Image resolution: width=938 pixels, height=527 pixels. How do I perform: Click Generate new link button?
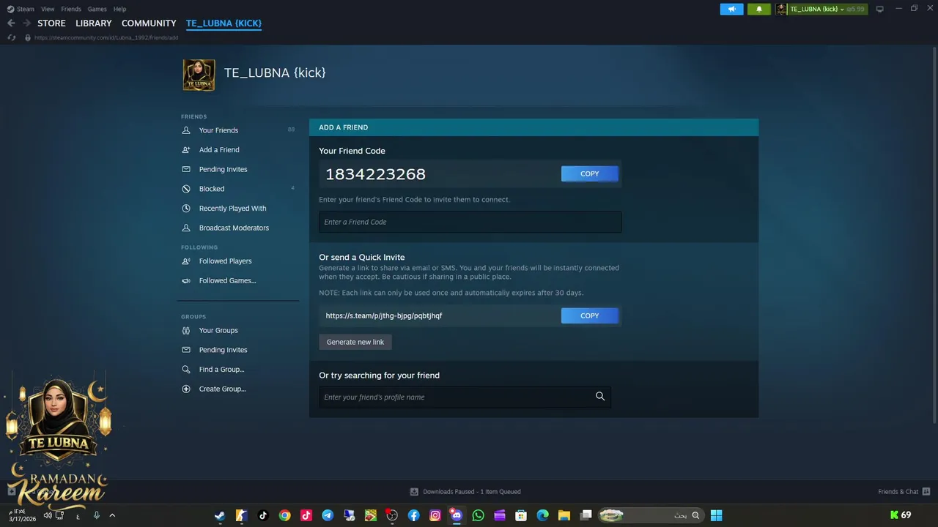coord(355,342)
